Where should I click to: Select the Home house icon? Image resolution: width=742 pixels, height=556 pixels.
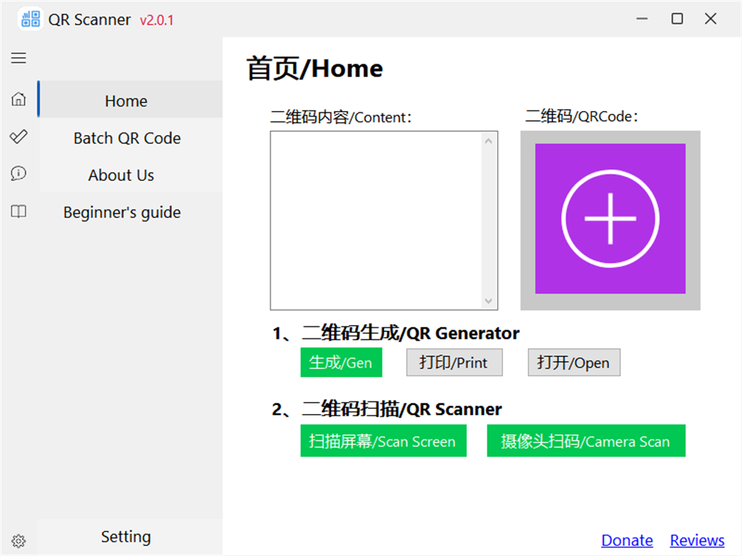(x=18, y=100)
